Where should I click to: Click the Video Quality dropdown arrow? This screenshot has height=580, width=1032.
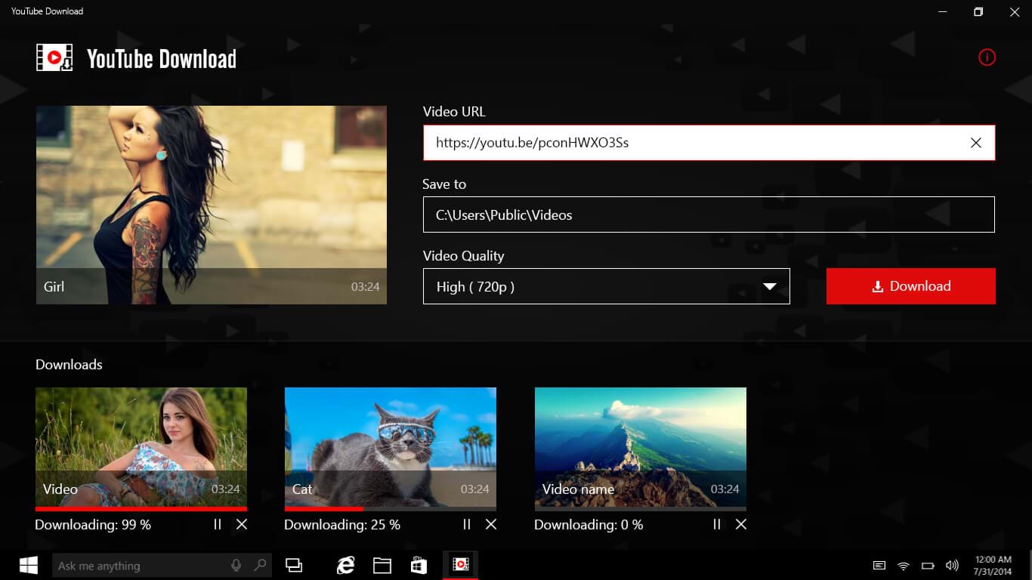pos(770,286)
